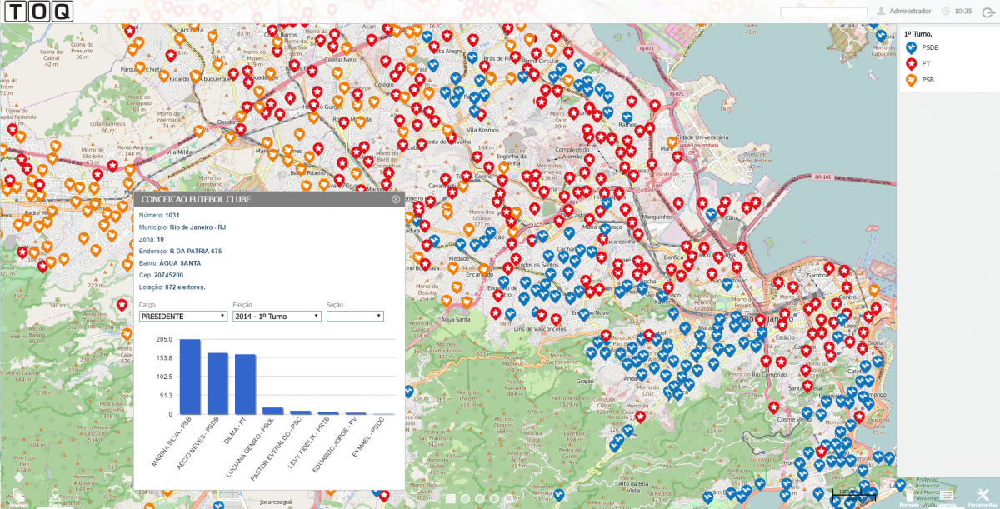Click the logout icon in top bar
The height and width of the screenshot is (509, 1000).
click(988, 12)
